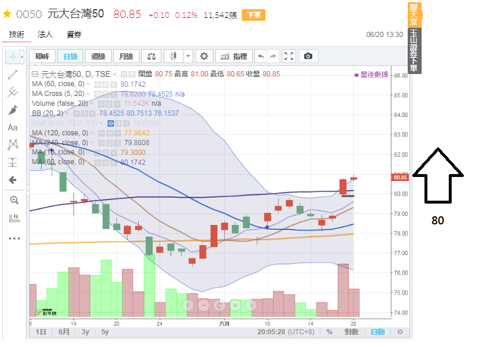
Task: Open settings for the SAR indicator
Action: pos(118,123)
